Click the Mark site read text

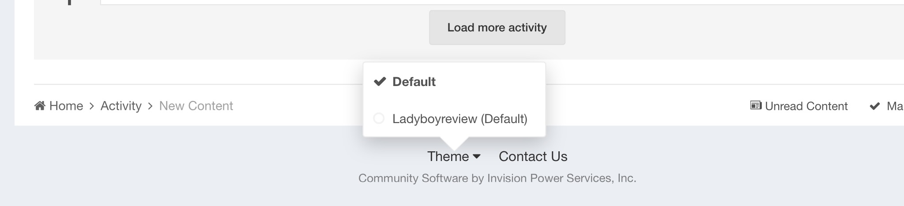(895, 106)
